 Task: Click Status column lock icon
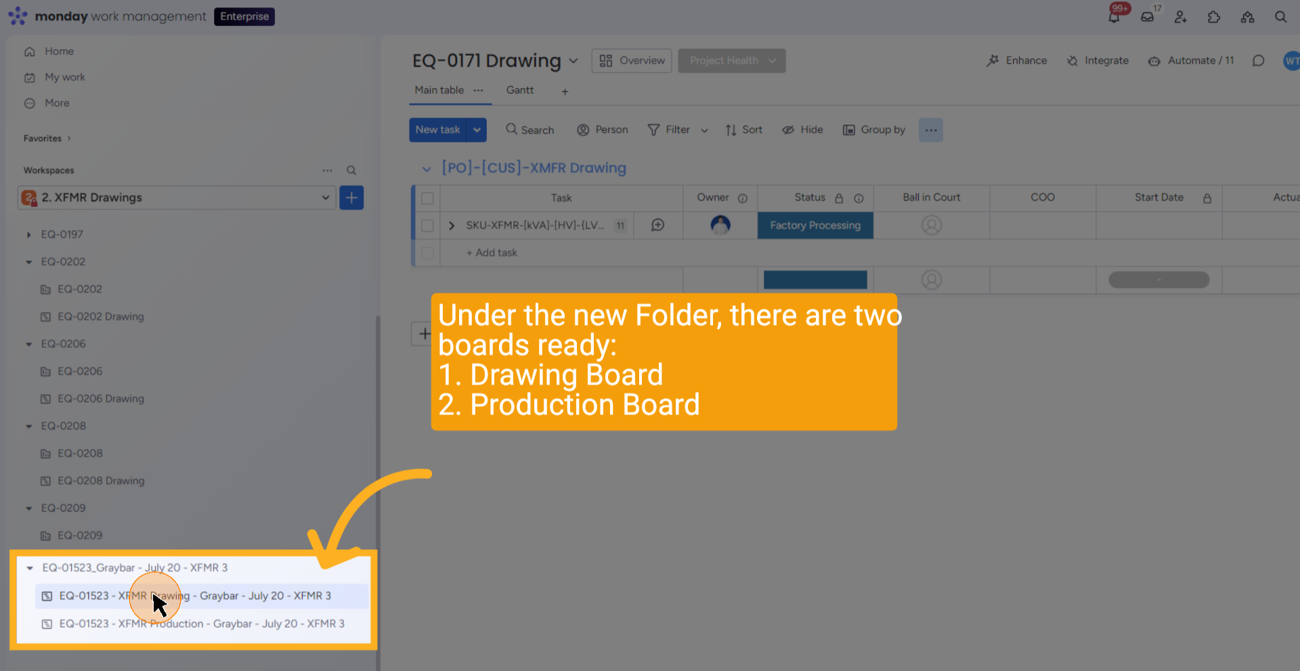[839, 198]
